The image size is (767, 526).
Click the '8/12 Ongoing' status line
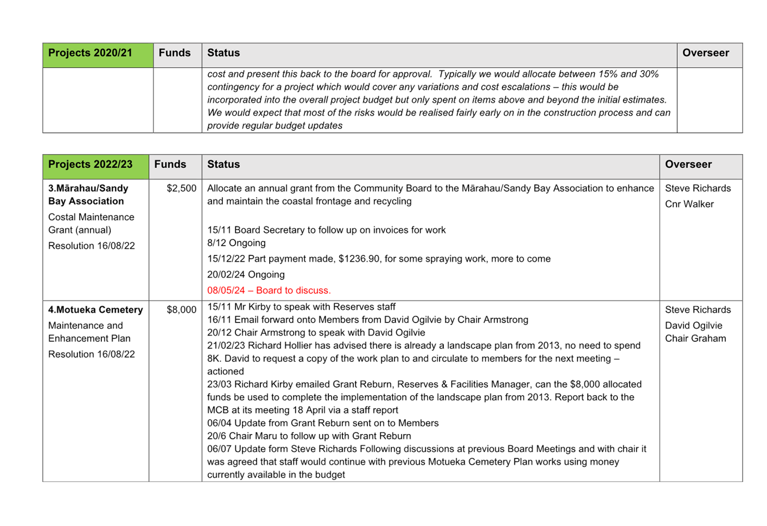point(236,243)
